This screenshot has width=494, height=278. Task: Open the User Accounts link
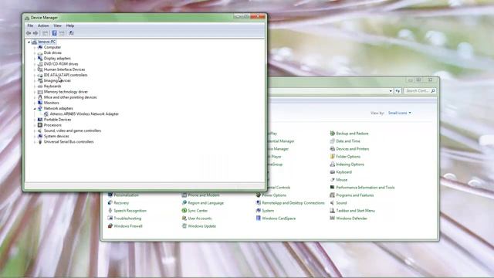click(x=200, y=218)
